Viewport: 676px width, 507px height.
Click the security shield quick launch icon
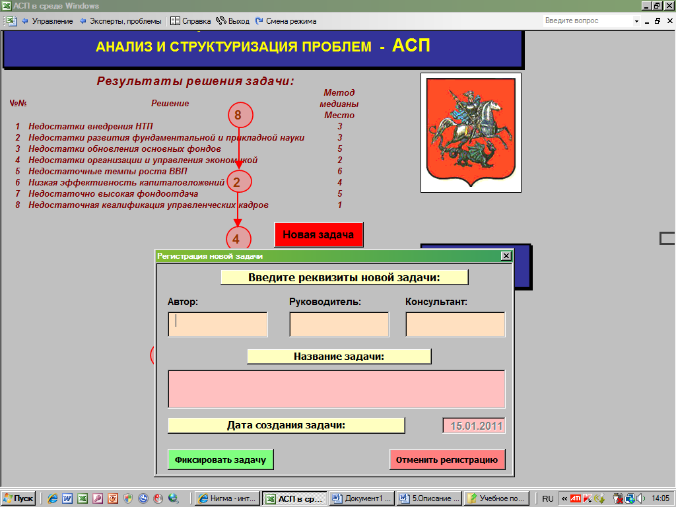(x=128, y=498)
